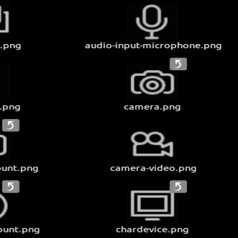This screenshot has height=238, width=238.
Task: Click the camera-video.png file name
Action: click(153, 168)
